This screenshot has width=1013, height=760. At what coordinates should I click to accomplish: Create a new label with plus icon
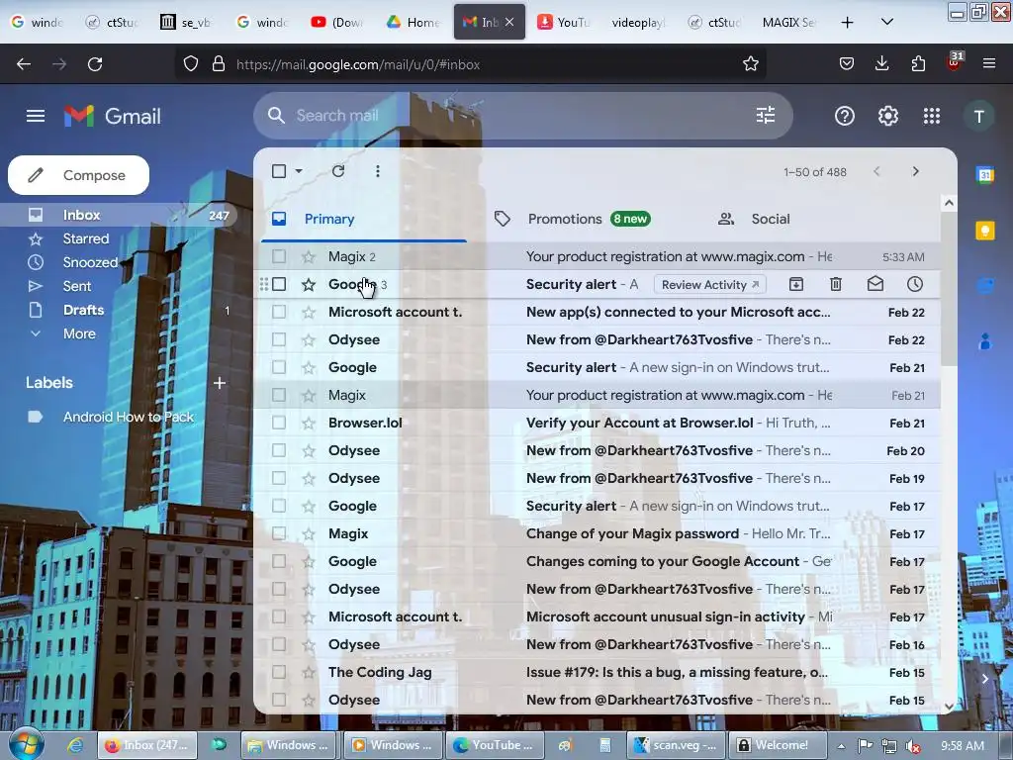point(220,383)
